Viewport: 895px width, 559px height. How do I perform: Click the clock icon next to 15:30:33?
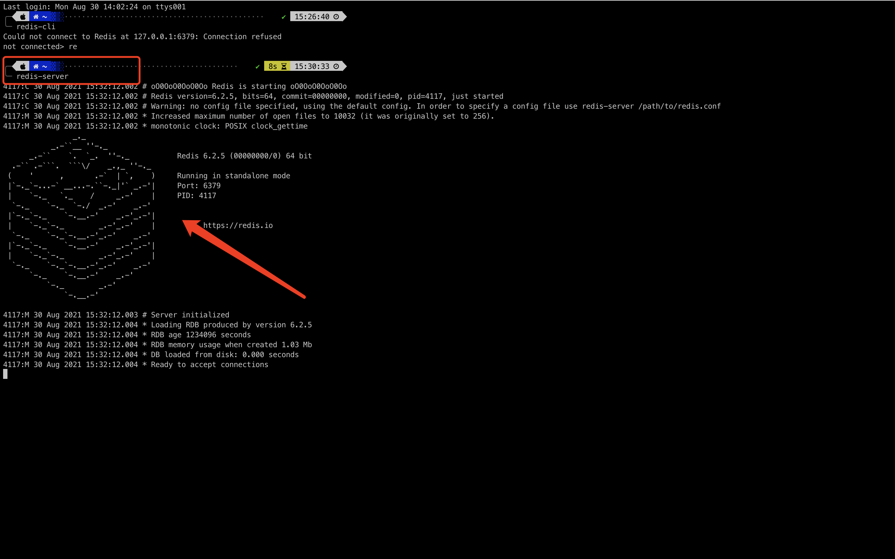point(336,66)
